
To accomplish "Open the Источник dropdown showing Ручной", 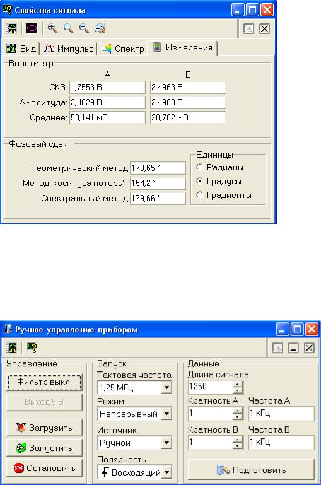I will [166, 443].
